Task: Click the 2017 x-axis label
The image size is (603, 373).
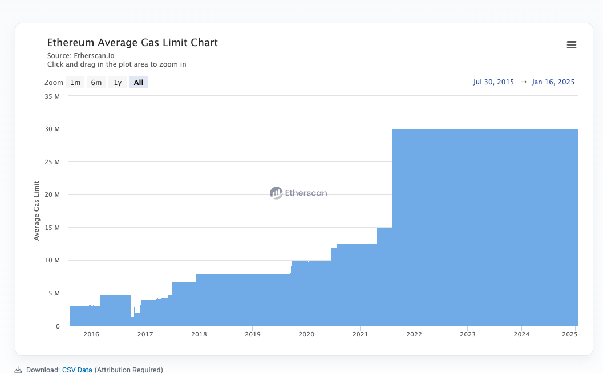Action: (x=145, y=334)
